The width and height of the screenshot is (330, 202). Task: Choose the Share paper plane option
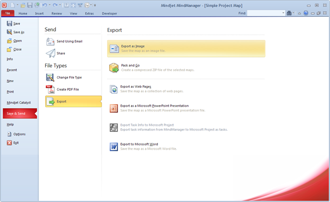55,53
